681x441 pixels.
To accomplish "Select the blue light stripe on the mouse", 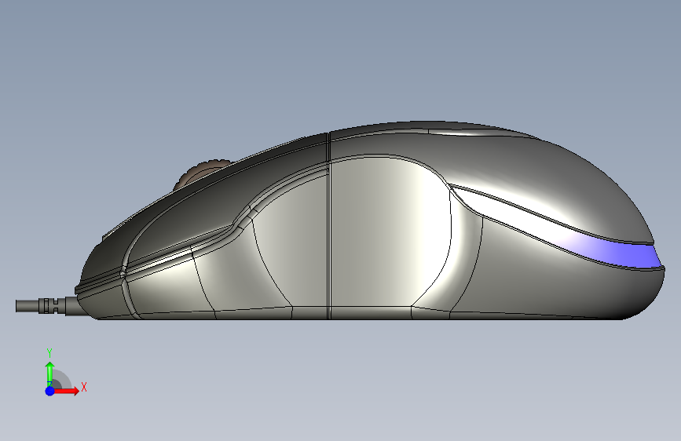I will [x=616, y=253].
